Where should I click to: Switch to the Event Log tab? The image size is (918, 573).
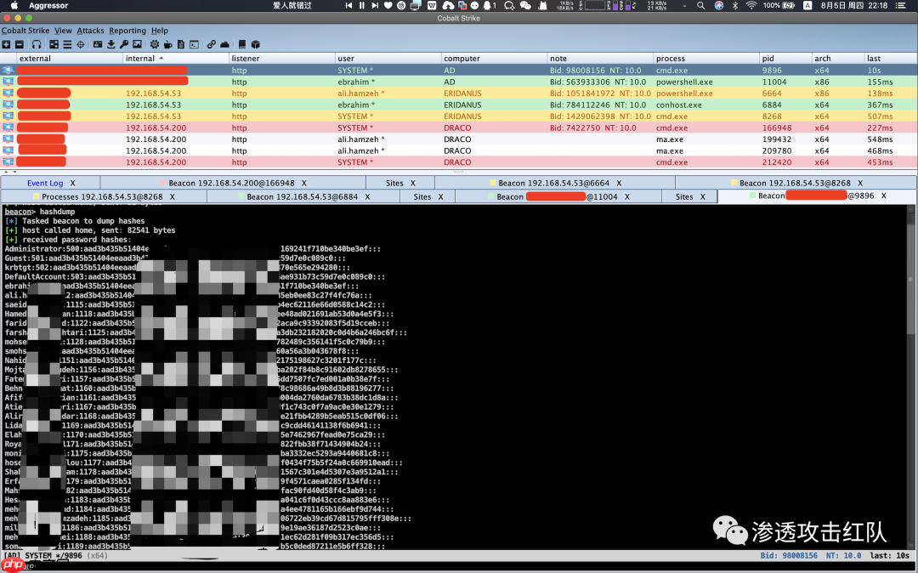pyautogui.click(x=44, y=183)
